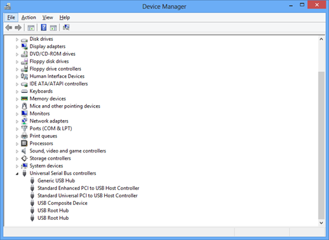This screenshot has height=240, width=329.
Task: Expand the Print queues node
Action: (x=17, y=136)
